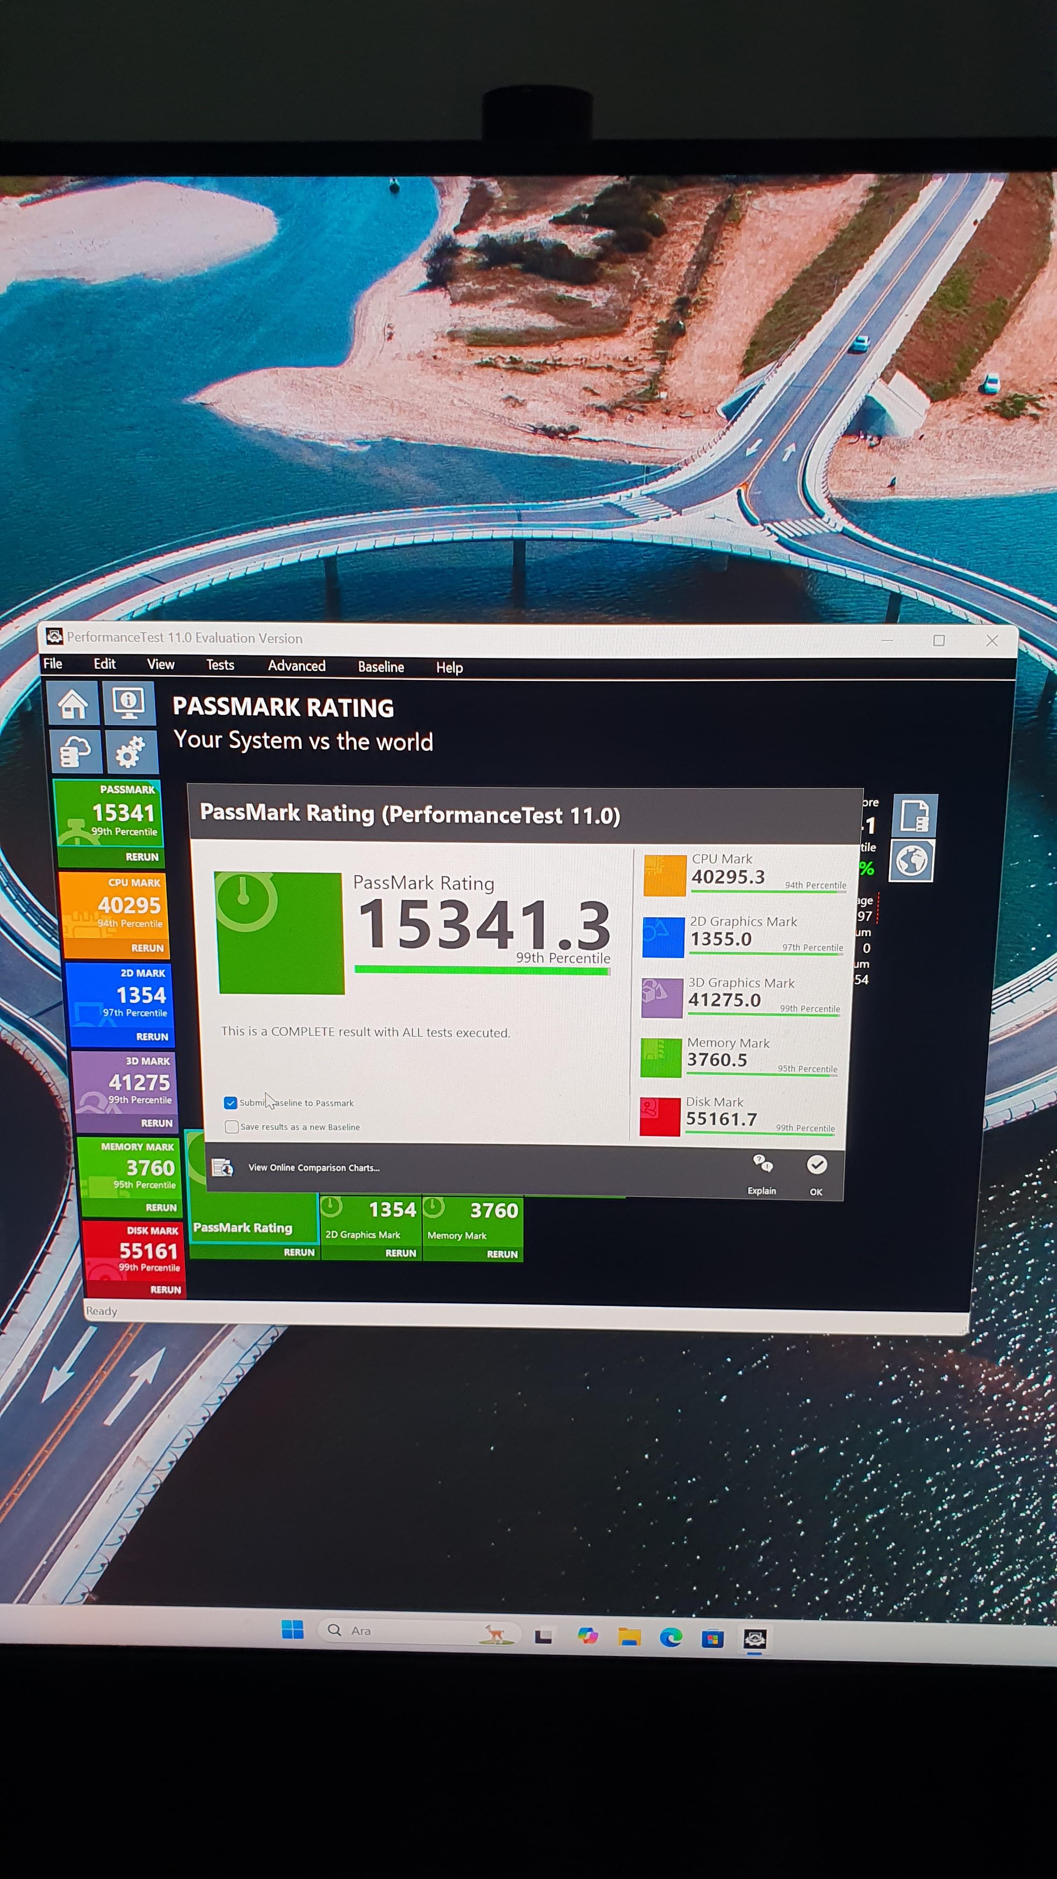Click the taskbar search box Ara
This screenshot has width=1057, height=1879.
419,1631
